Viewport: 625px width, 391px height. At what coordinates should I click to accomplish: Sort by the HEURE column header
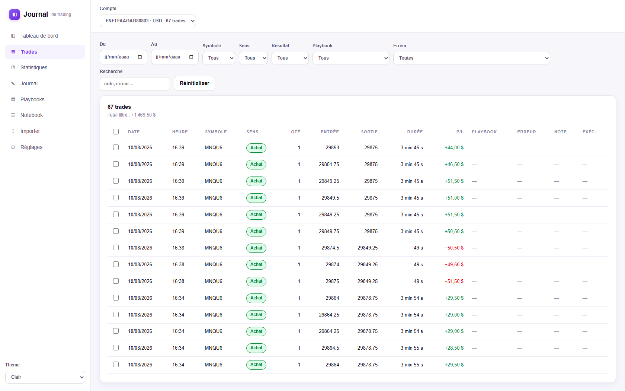pyautogui.click(x=180, y=132)
